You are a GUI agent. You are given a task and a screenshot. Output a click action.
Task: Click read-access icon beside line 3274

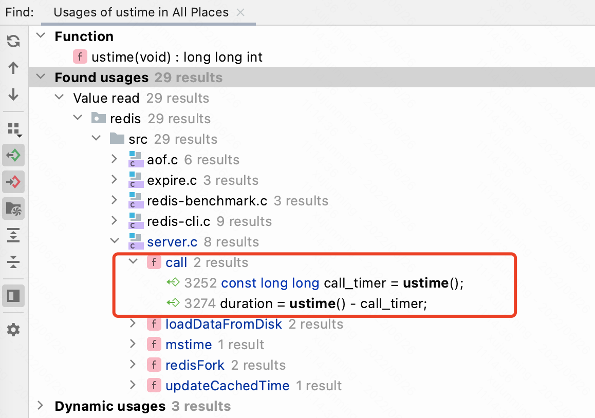173,302
